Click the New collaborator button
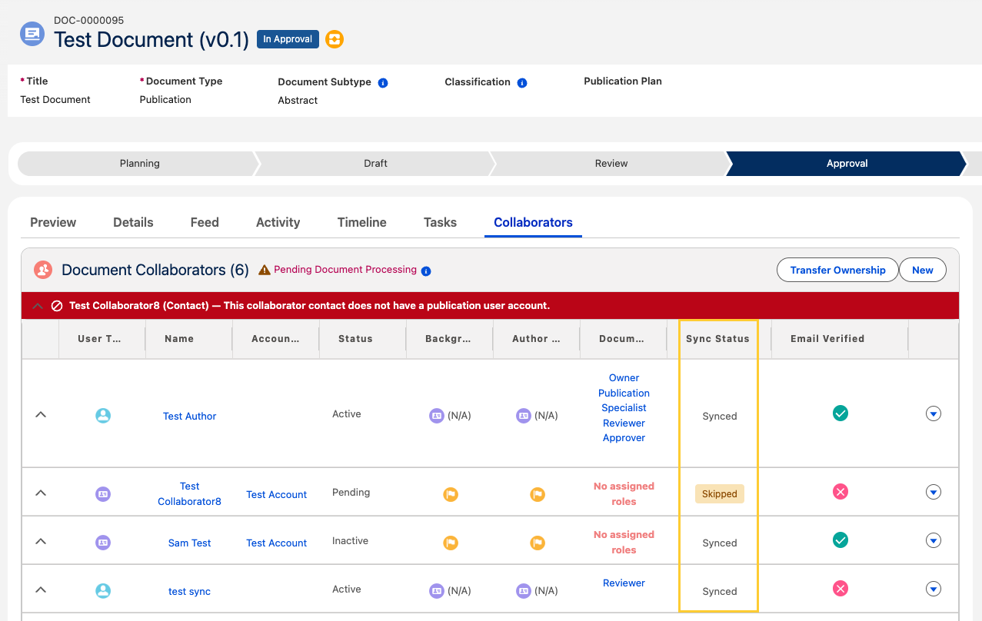The image size is (982, 621). pos(922,270)
